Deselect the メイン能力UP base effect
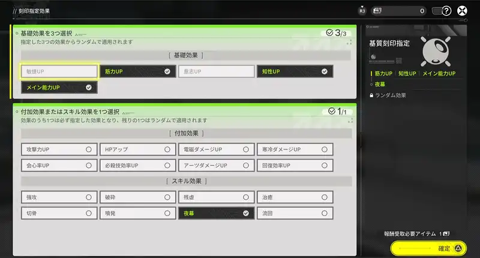Screen dimensions: 480x258 pyautogui.click(x=59, y=87)
